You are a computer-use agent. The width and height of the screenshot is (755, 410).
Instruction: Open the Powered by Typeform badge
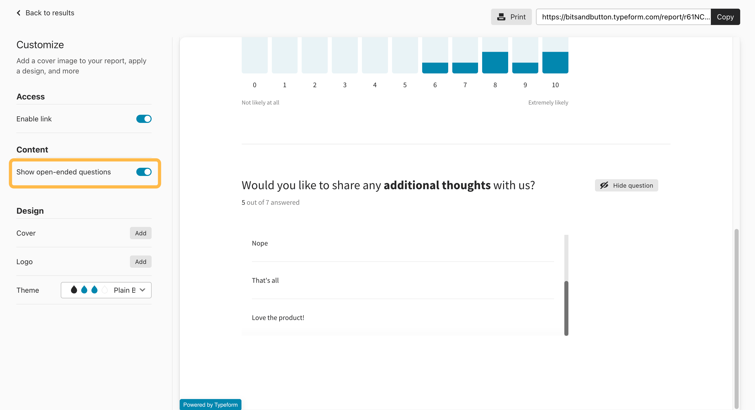click(x=210, y=405)
